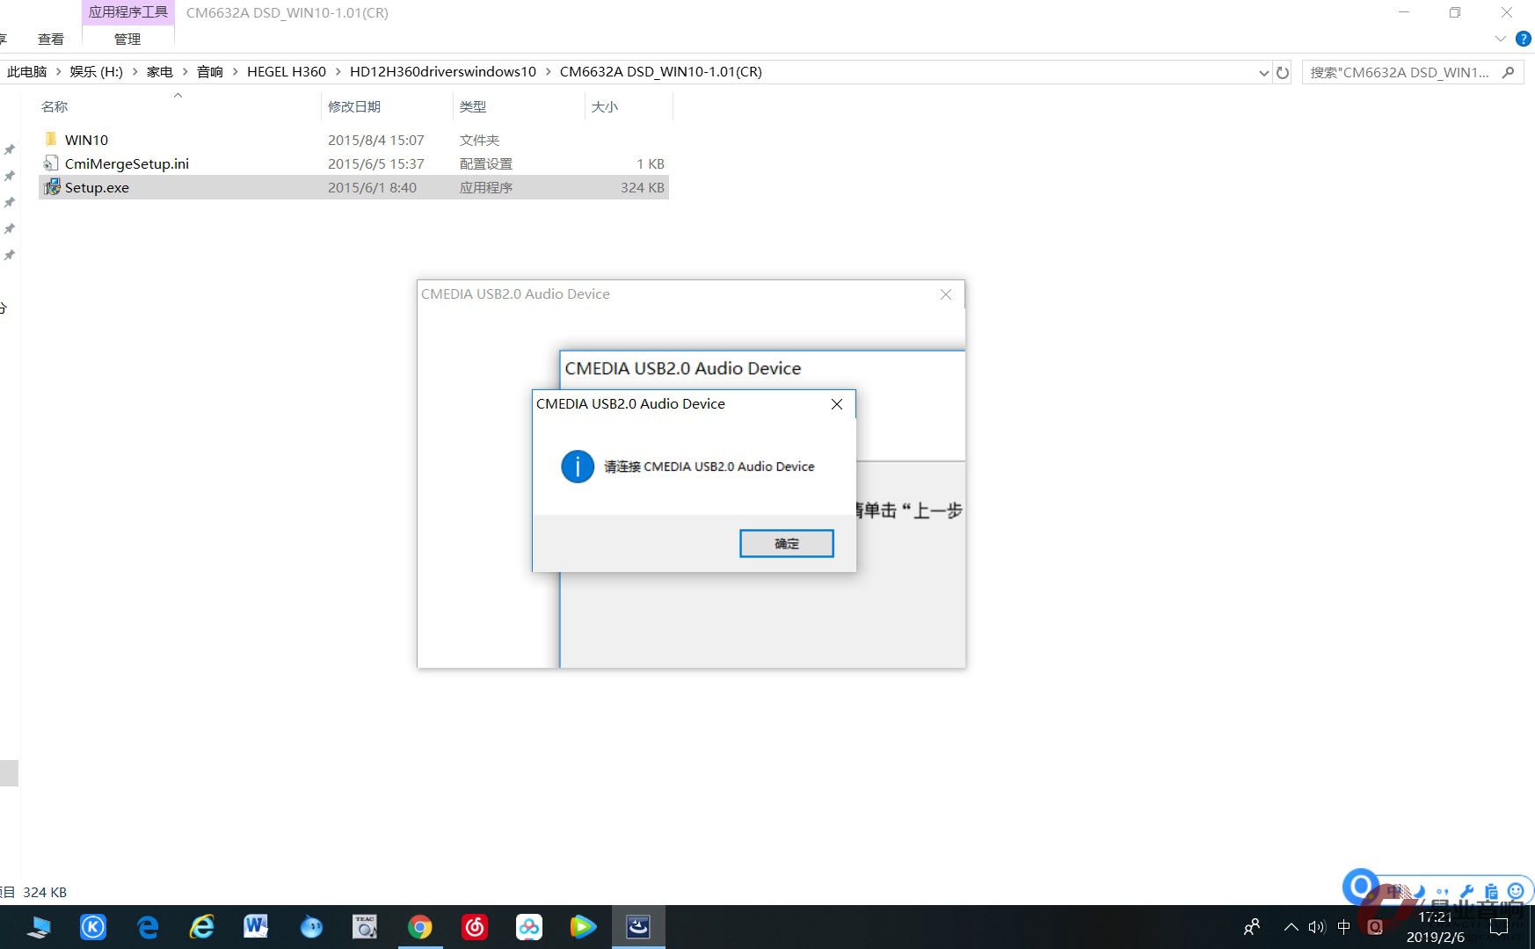
Task: Click the 配置设置 type cell
Action: pos(486,163)
